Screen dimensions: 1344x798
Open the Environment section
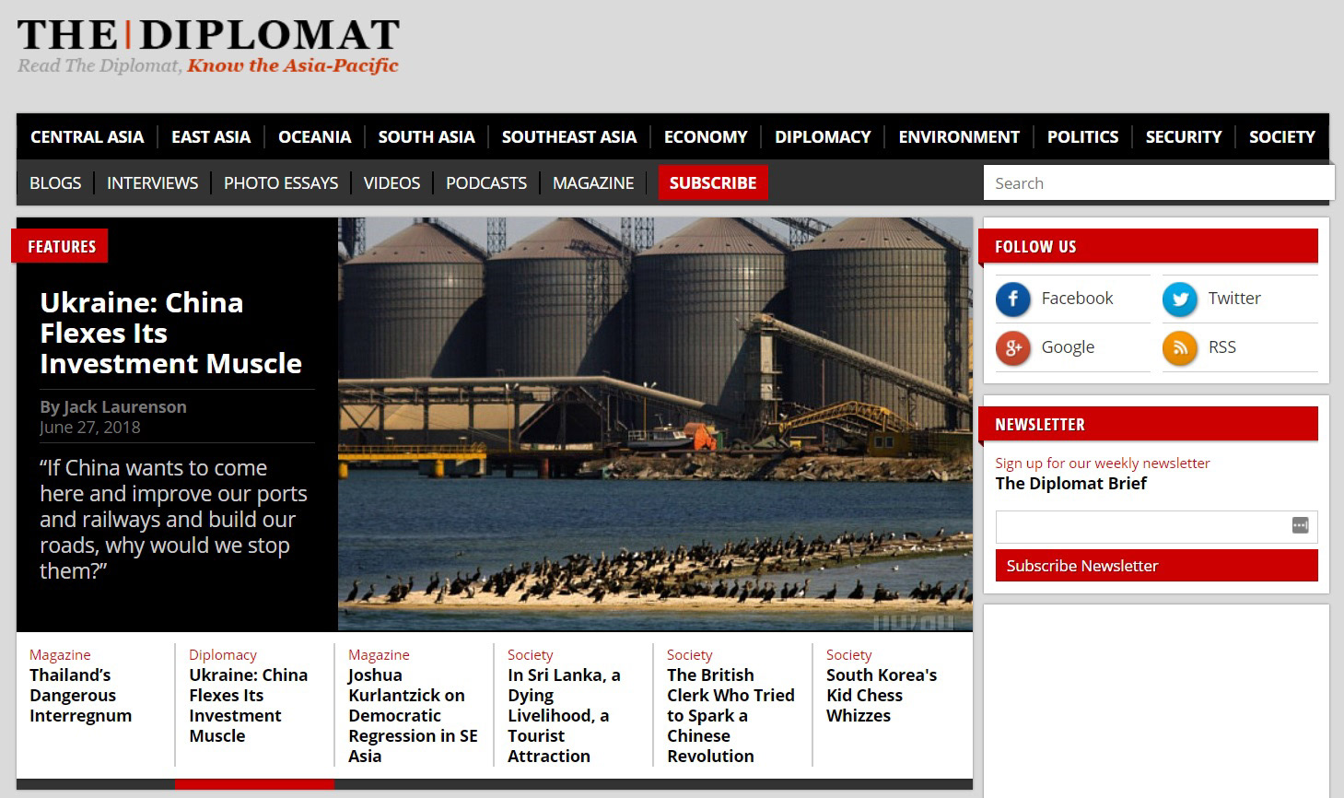tap(959, 136)
